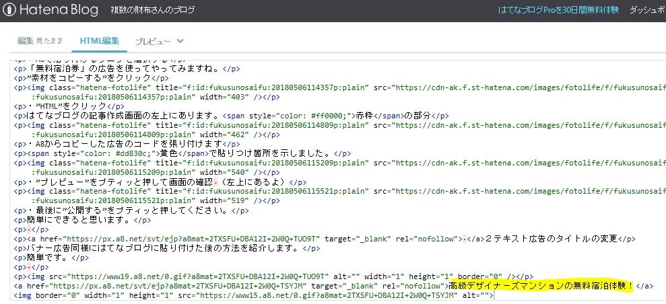Click the Hatena Blog pen logo icon

point(9,9)
